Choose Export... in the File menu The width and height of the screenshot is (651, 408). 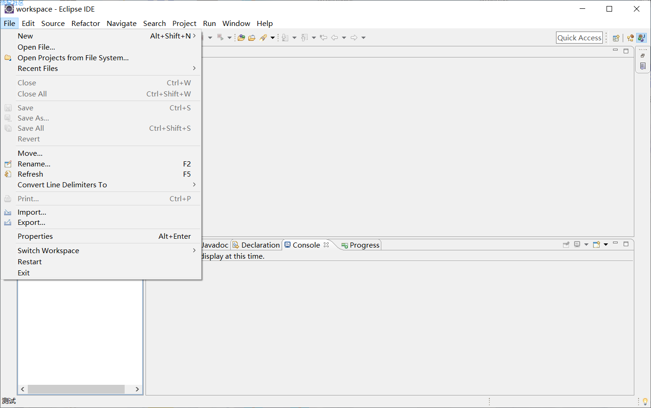pyautogui.click(x=101, y=222)
